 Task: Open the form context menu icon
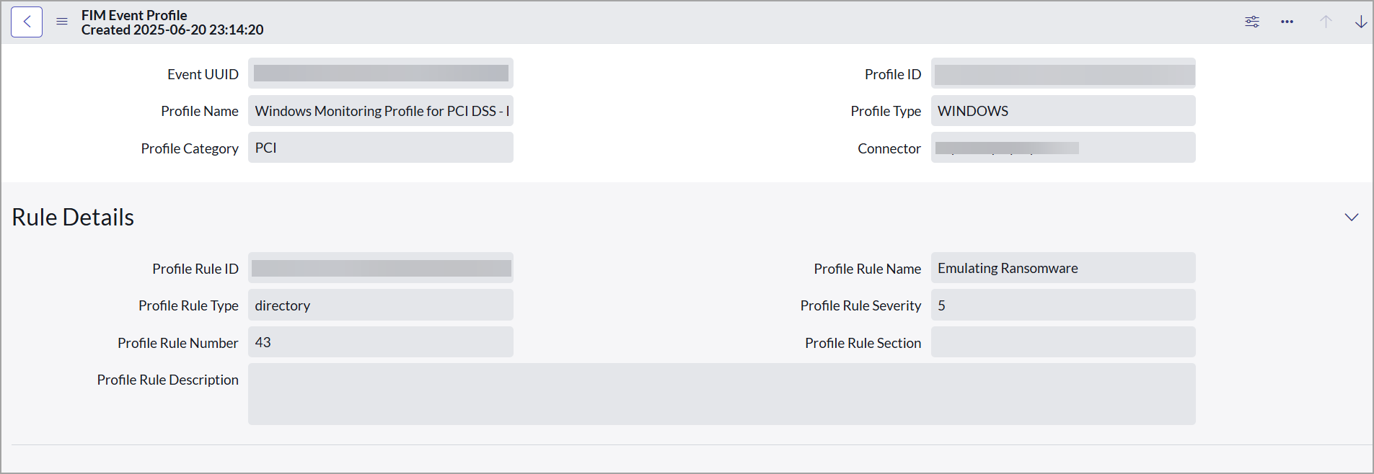point(62,22)
